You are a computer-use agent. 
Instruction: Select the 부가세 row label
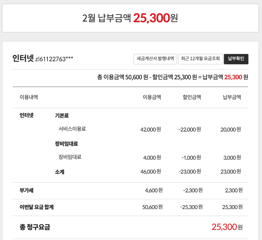(x=27, y=190)
